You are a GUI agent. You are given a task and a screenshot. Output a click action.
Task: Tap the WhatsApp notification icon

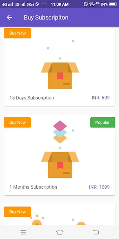coord(37,4)
